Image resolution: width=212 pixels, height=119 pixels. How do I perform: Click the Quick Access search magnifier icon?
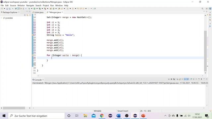point(202,9)
